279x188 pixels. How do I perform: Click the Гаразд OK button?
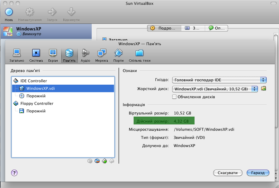(x=258, y=173)
